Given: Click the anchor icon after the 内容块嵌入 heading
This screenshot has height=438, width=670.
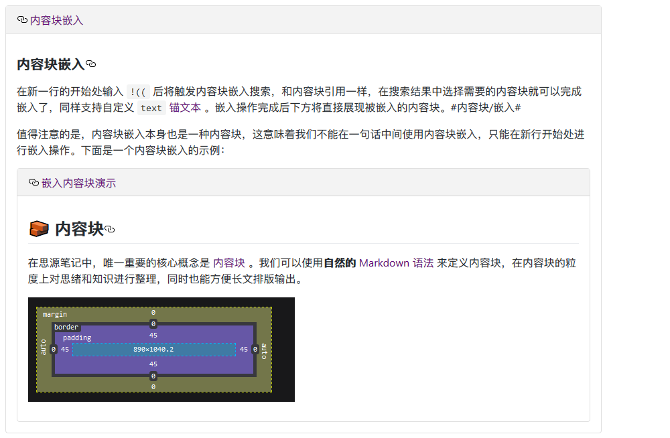Looking at the screenshot, I should coord(90,64).
